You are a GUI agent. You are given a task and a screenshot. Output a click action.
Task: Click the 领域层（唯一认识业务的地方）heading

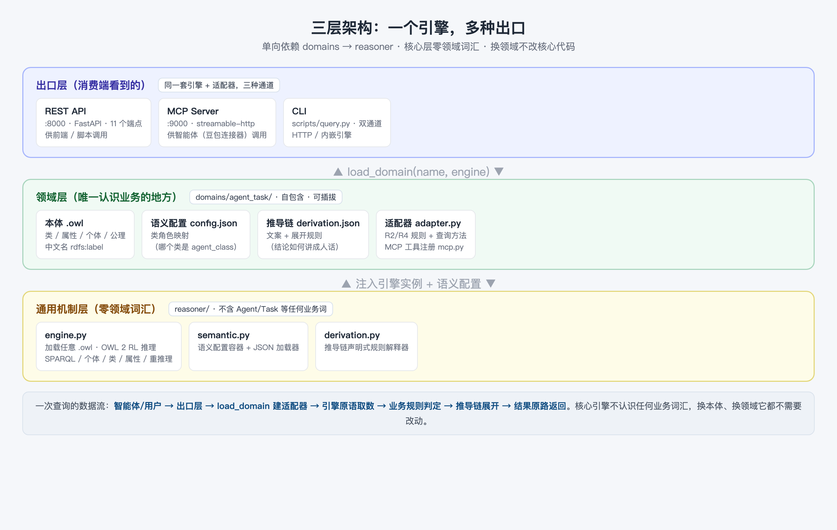[x=106, y=197]
